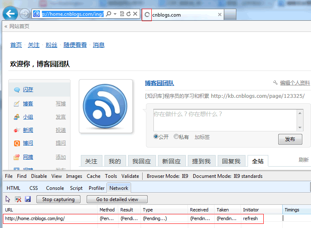Click the blue RSS avatar image
311x228 pixels.
click(105, 106)
